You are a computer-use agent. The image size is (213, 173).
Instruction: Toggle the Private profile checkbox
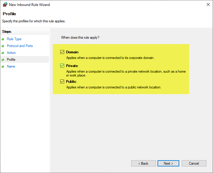pos(62,66)
